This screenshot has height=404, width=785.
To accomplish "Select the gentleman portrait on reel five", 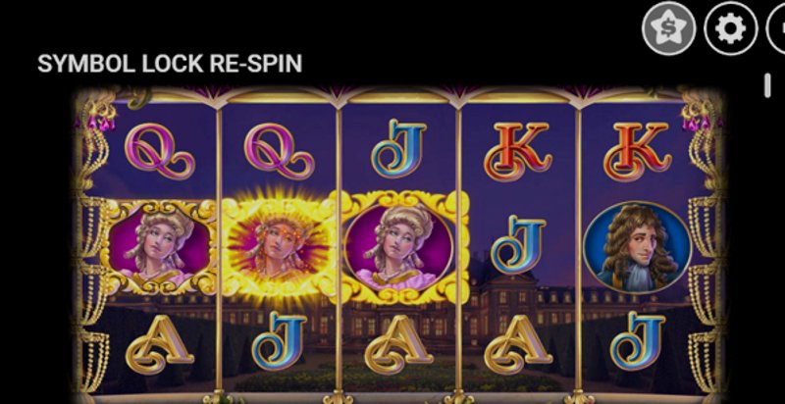I will [x=637, y=248].
